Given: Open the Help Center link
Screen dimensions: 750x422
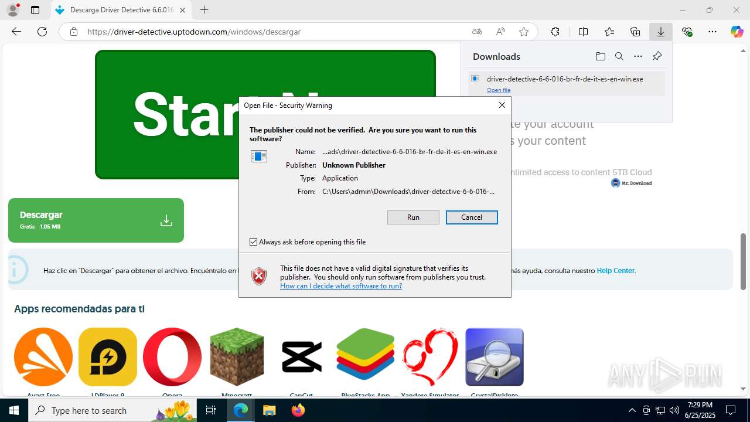Looking at the screenshot, I should (x=615, y=271).
